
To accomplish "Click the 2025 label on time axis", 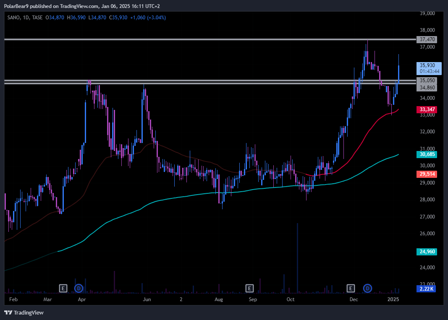I will point(393,299).
